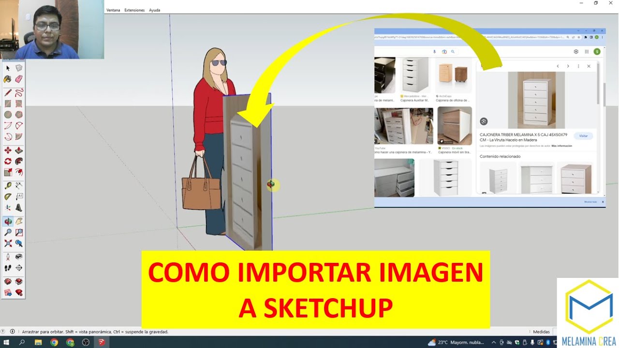Select the Text label tool
The image size is (619, 348).
coord(19,197)
